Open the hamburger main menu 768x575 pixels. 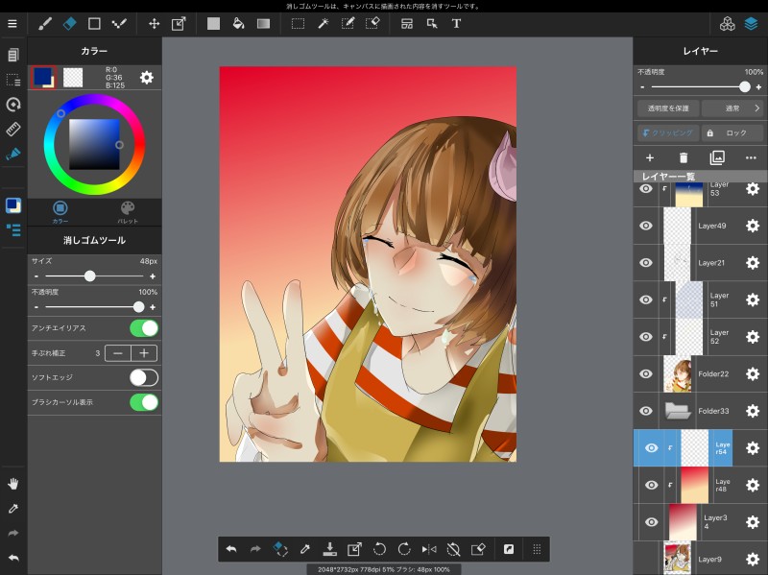pos(12,23)
